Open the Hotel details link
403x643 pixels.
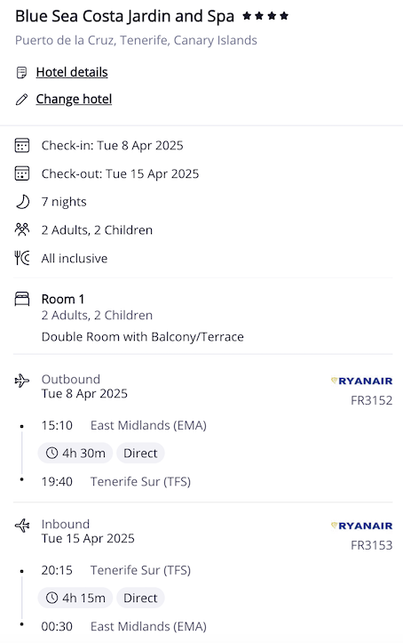(72, 72)
